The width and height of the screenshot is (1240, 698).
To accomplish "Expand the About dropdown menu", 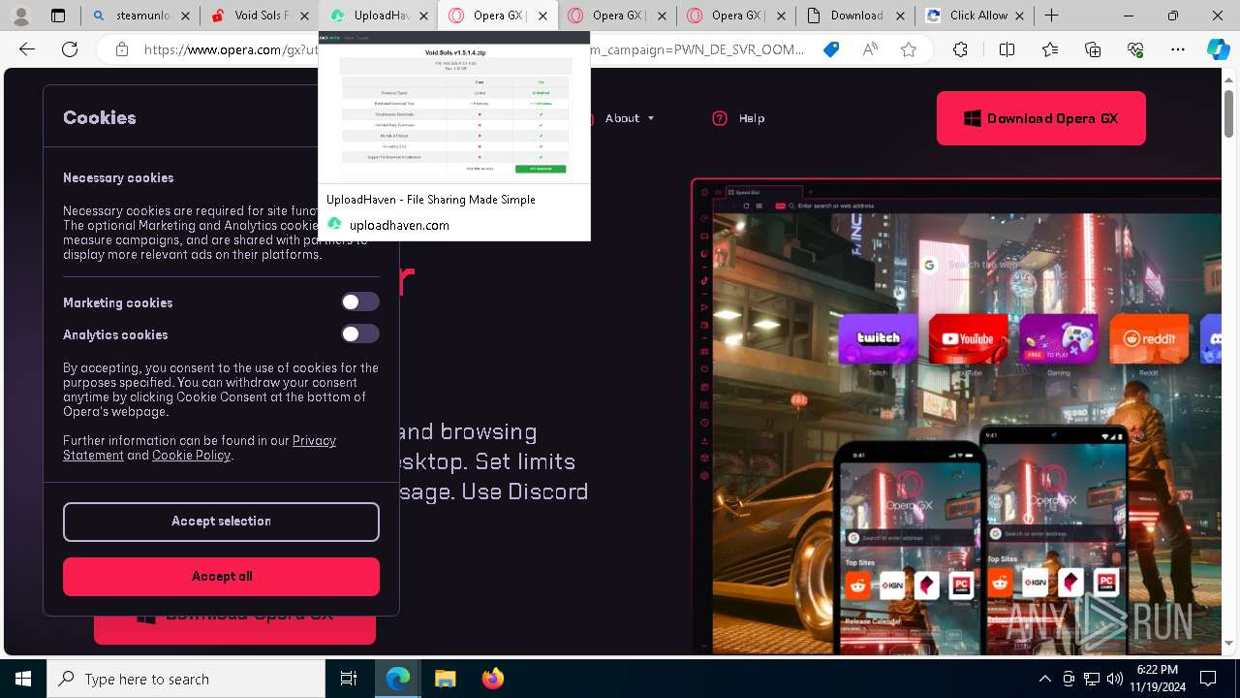I will (630, 118).
